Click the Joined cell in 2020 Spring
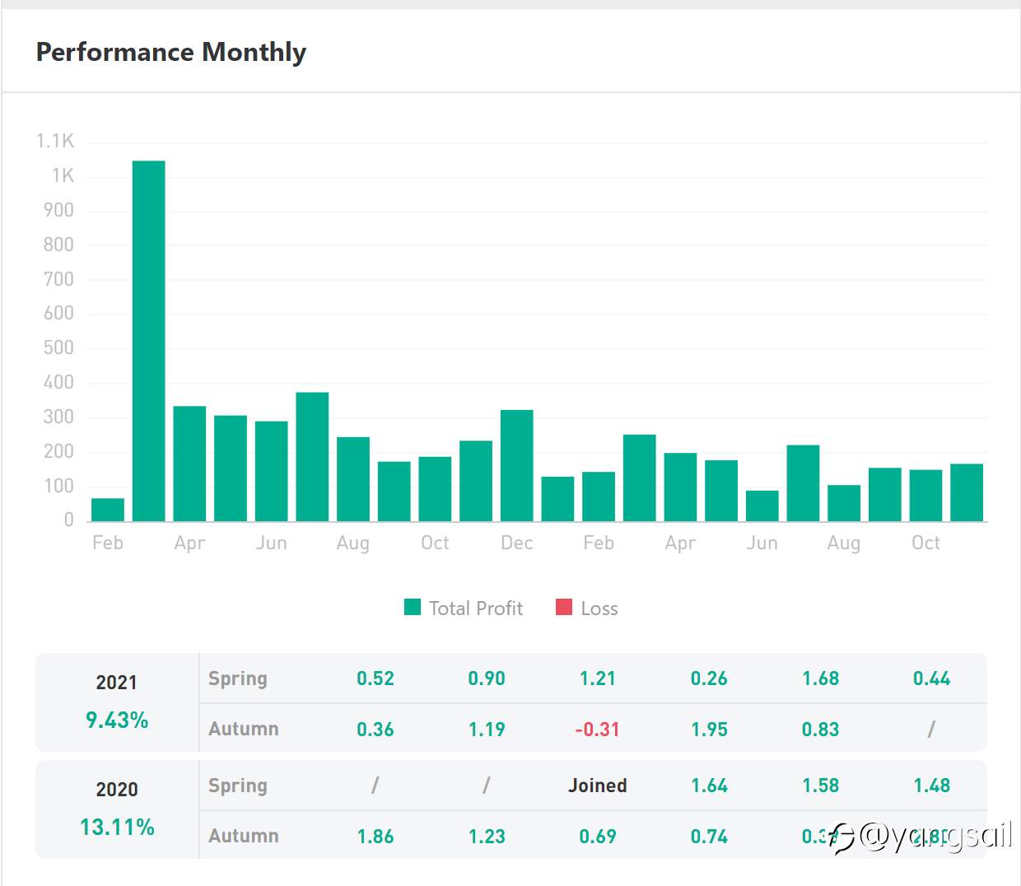Screen dimensions: 1021x886 pos(598,786)
